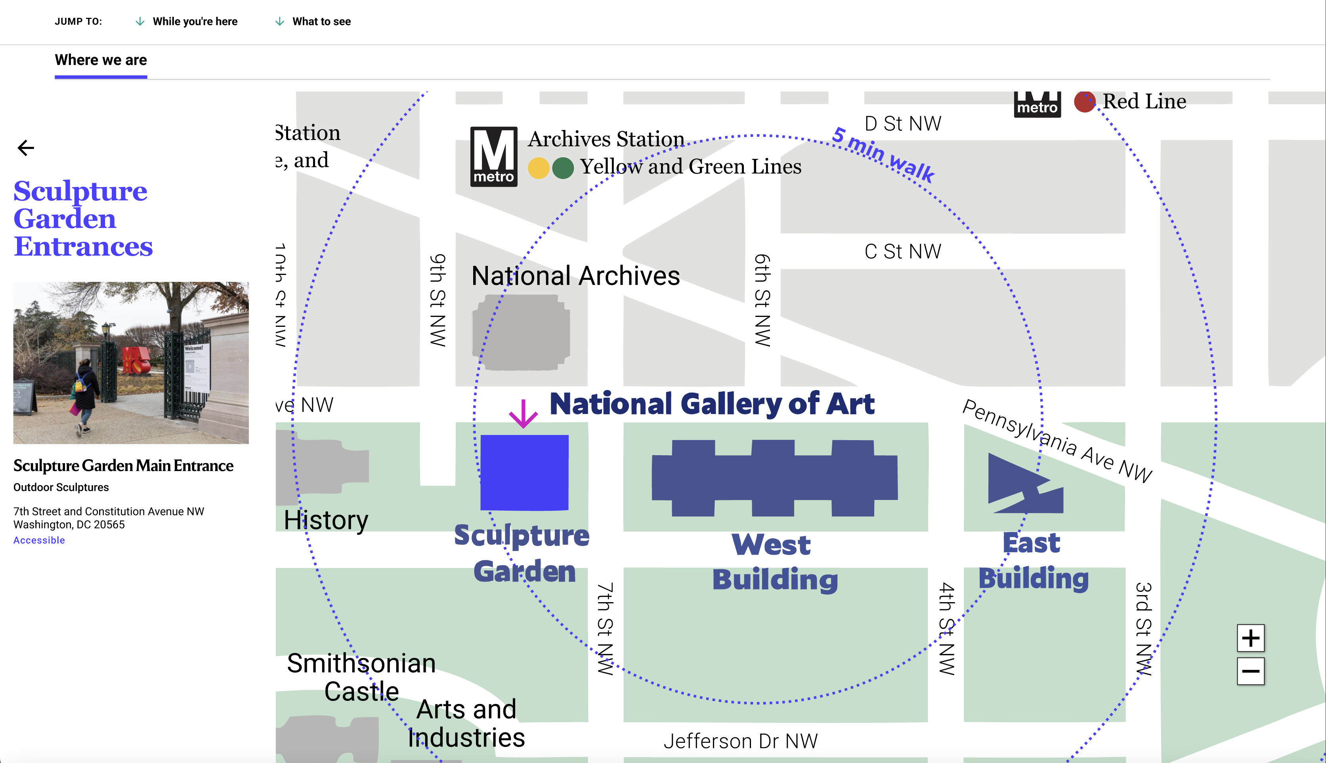This screenshot has height=763, width=1326.
Task: Click the down arrow beside While you're here
Action: 140,21
